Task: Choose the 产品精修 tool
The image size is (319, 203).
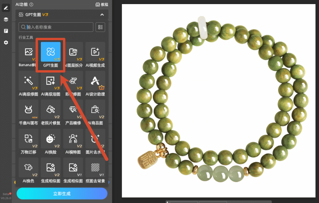Action: pyautogui.click(x=73, y=113)
